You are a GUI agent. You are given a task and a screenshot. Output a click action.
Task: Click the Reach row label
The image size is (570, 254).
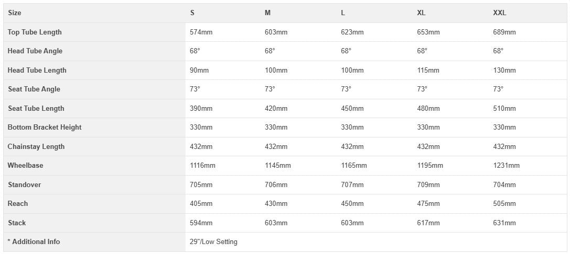tap(18, 204)
